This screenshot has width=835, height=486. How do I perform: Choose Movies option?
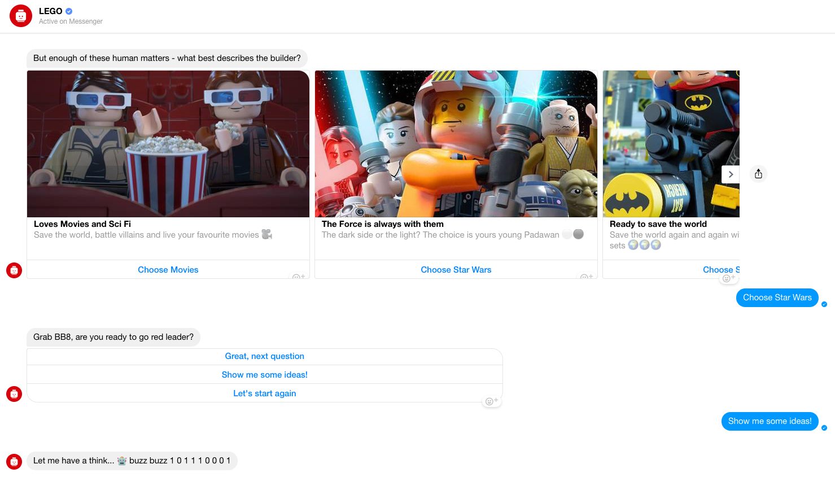[168, 270]
